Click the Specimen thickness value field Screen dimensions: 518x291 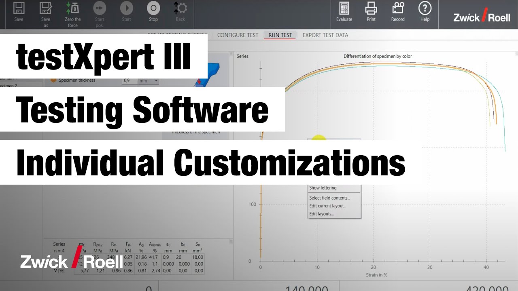(x=129, y=81)
